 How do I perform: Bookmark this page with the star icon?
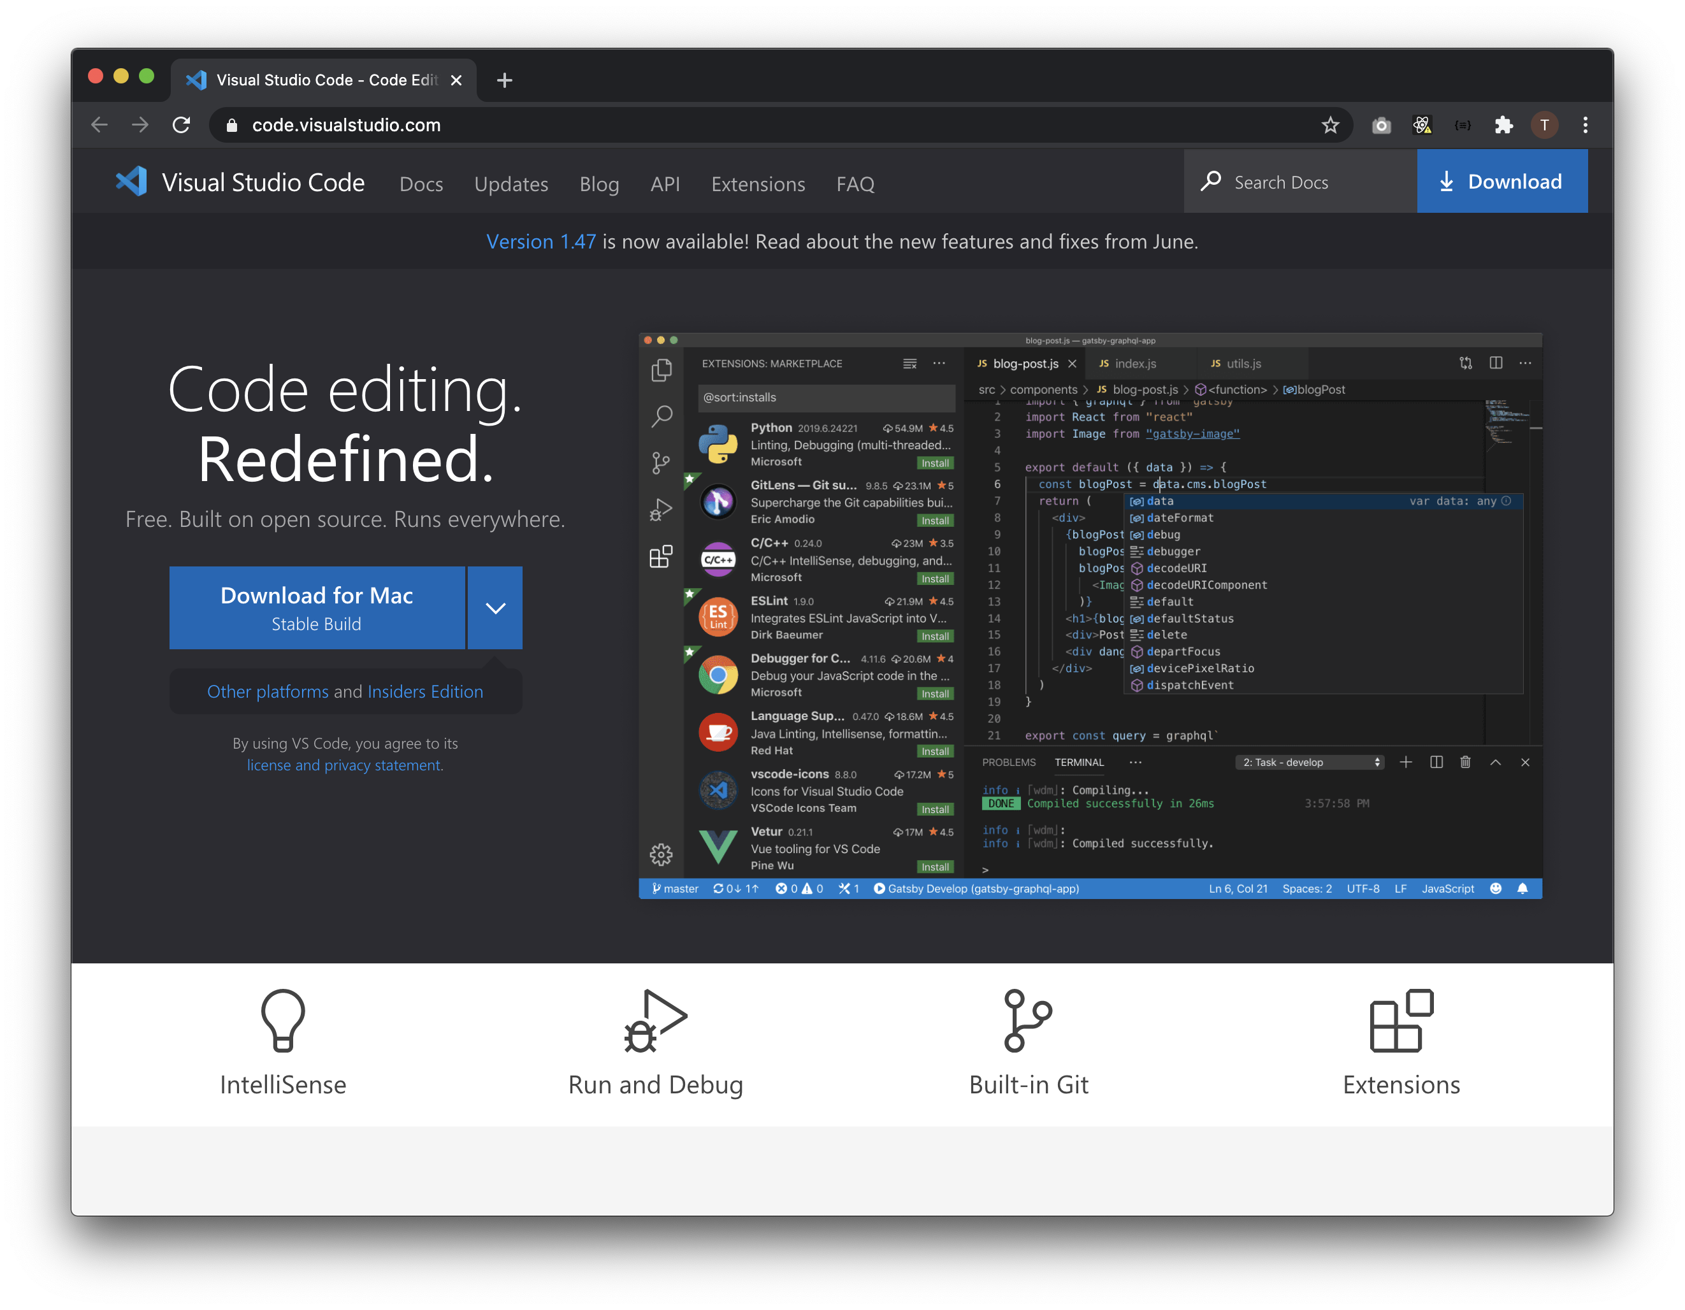(1330, 125)
